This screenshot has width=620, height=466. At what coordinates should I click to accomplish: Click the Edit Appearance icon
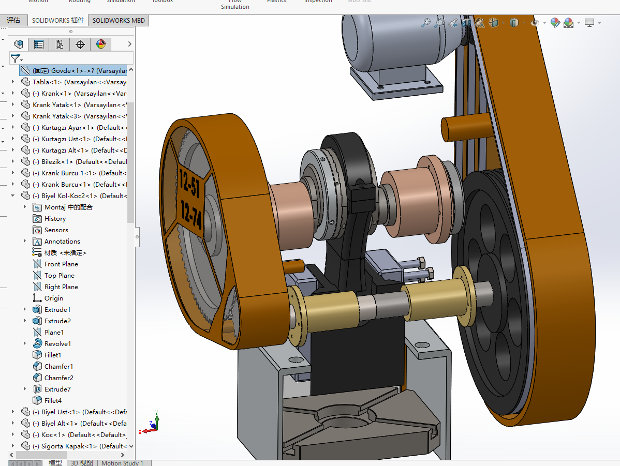(555, 23)
